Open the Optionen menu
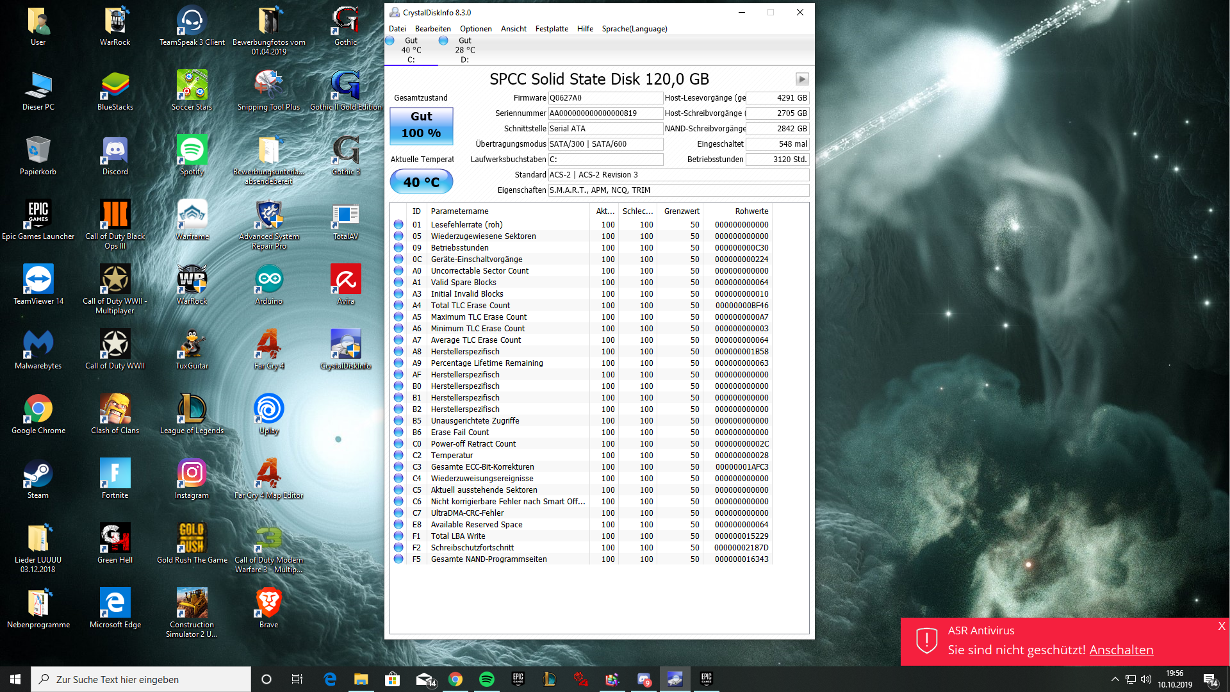The width and height of the screenshot is (1230, 692). [475, 29]
